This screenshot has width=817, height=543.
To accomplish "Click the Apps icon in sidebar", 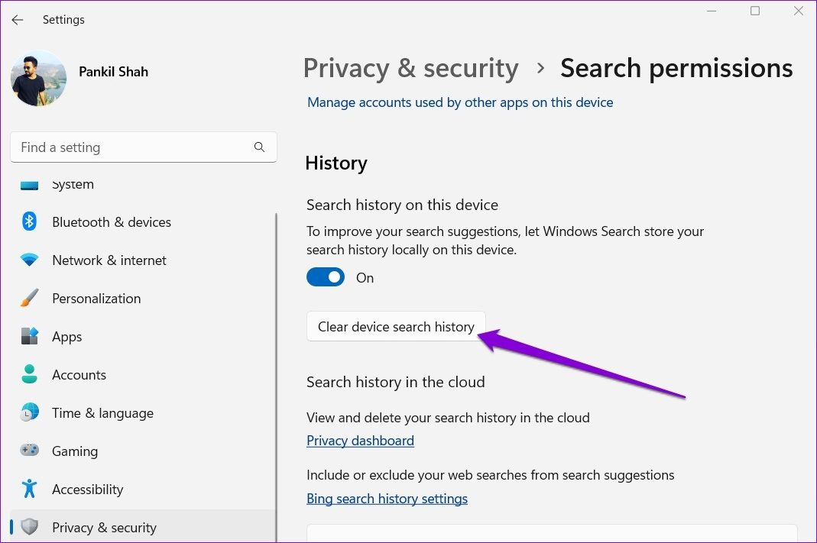I will (x=29, y=337).
